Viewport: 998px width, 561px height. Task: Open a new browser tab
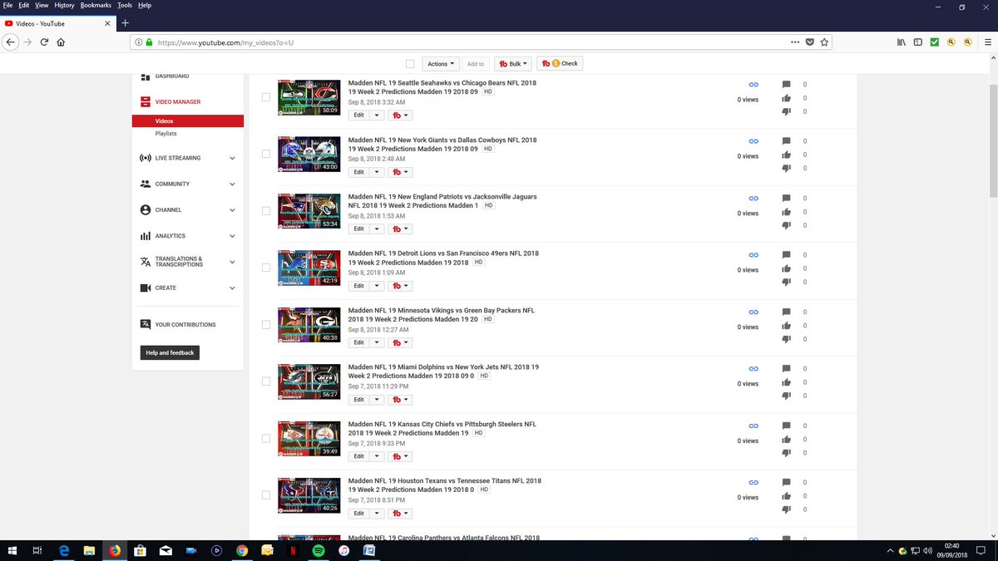125,23
